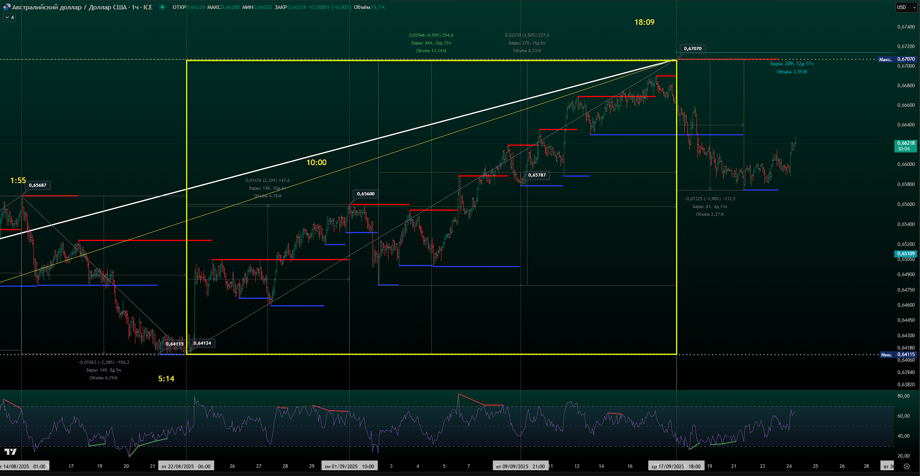Click the 17/09/2025 18:00 time axis marker
Viewport: 920px width, 476px height.
point(676,466)
